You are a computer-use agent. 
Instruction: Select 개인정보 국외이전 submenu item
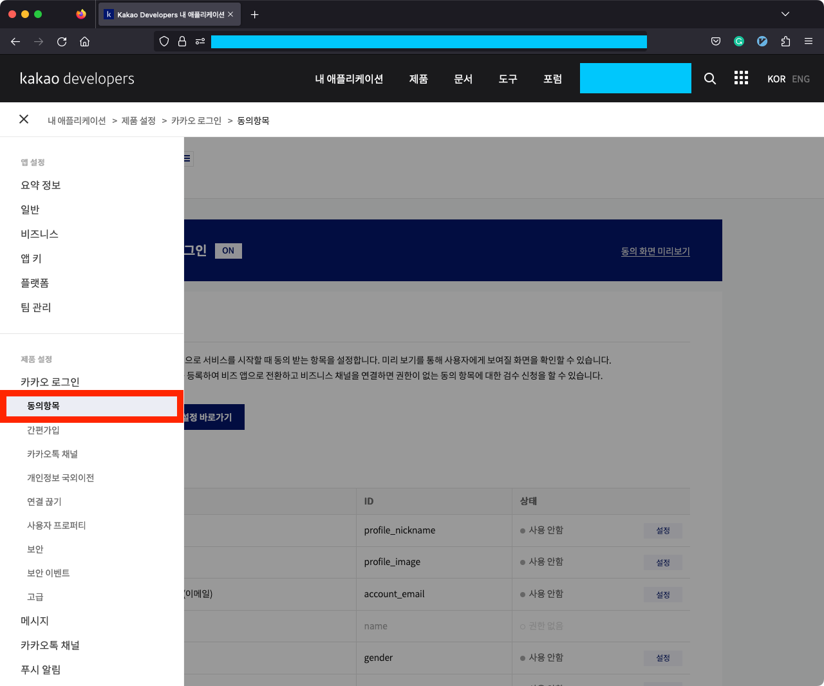tap(61, 477)
